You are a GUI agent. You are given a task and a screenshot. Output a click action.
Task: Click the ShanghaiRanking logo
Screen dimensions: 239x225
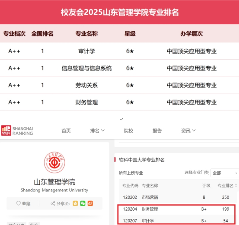(17, 131)
